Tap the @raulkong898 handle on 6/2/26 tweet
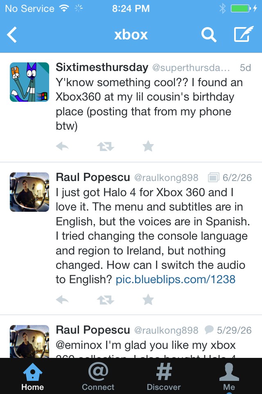The image size is (262, 394). pos(166,178)
